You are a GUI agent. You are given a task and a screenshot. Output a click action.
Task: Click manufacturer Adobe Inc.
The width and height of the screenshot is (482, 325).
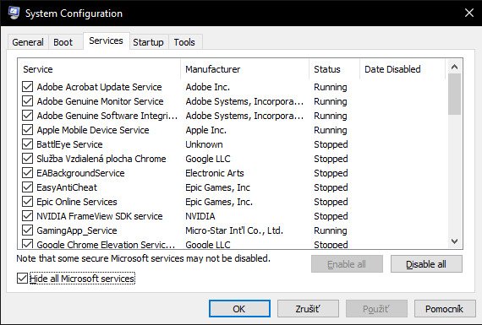207,87
